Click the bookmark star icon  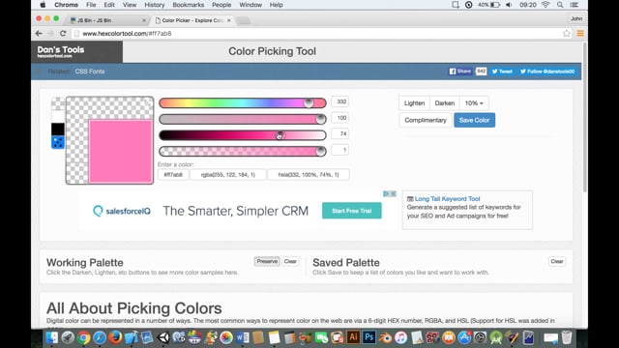(567, 34)
